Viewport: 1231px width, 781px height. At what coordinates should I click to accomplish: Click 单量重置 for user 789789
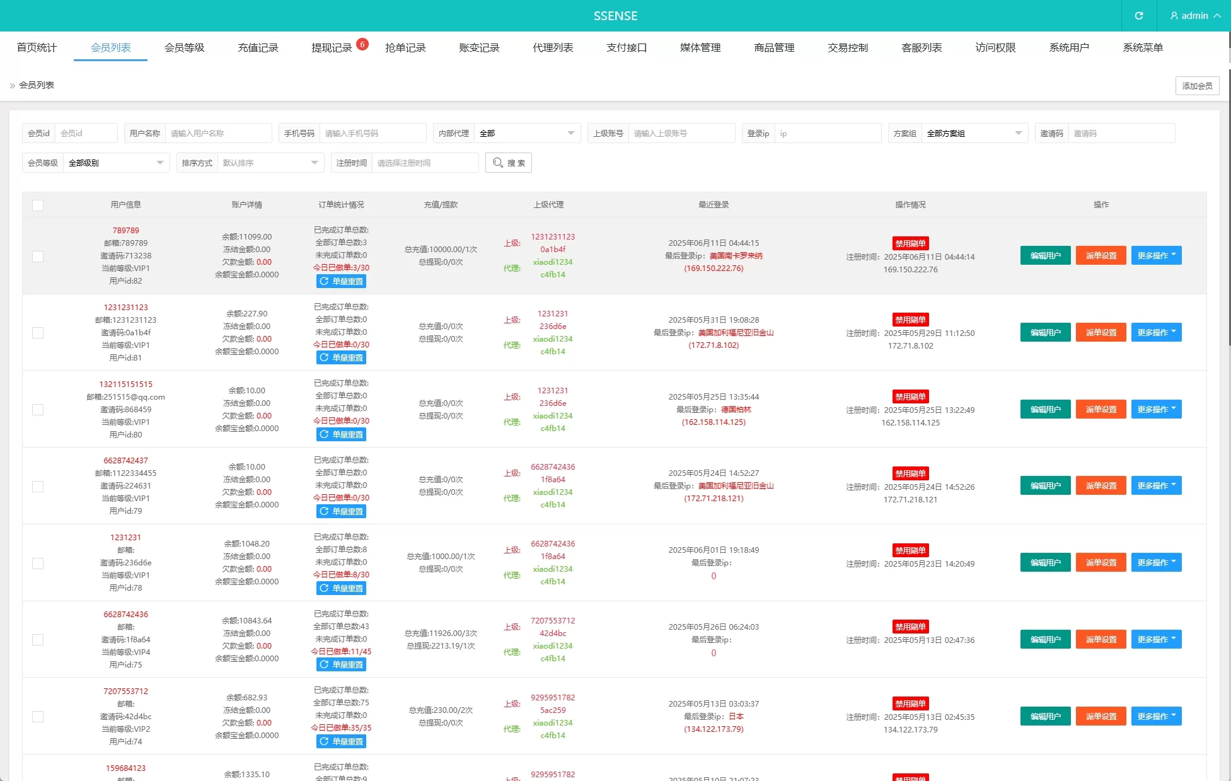(x=341, y=281)
